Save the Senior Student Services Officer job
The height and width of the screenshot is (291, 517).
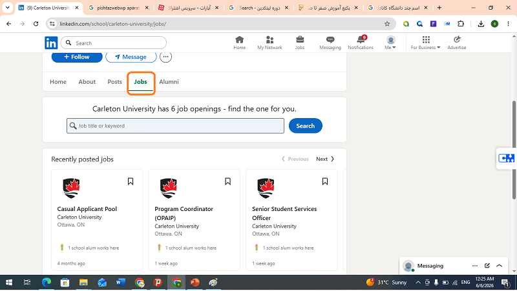325,181
